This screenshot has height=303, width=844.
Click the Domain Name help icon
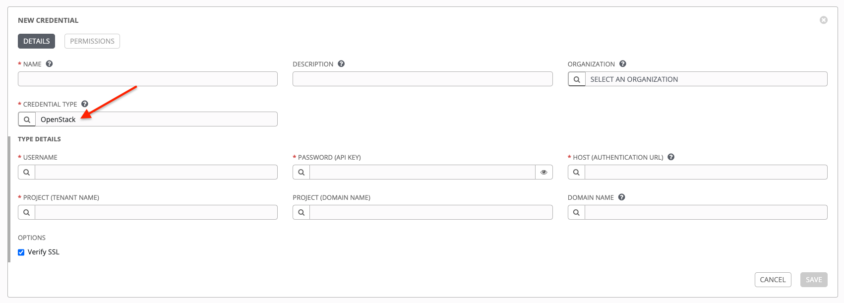pos(622,197)
